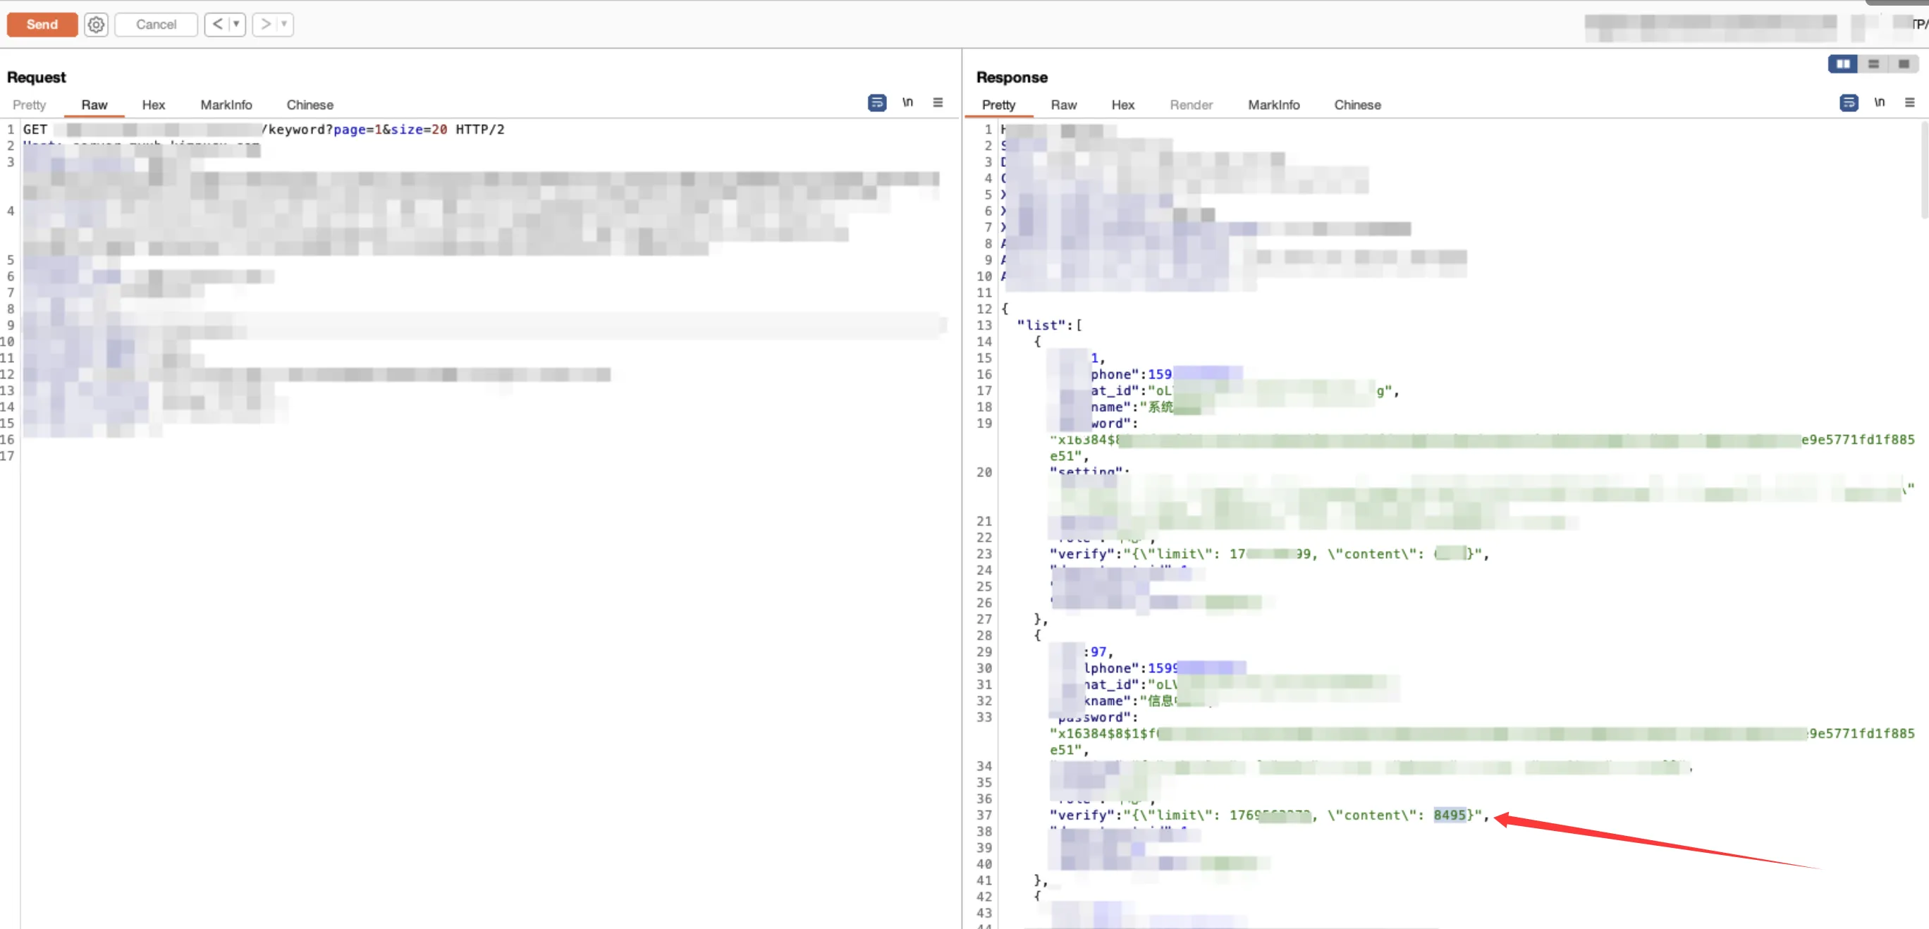
Task: Open the Response Raw tab
Action: [x=1063, y=105]
